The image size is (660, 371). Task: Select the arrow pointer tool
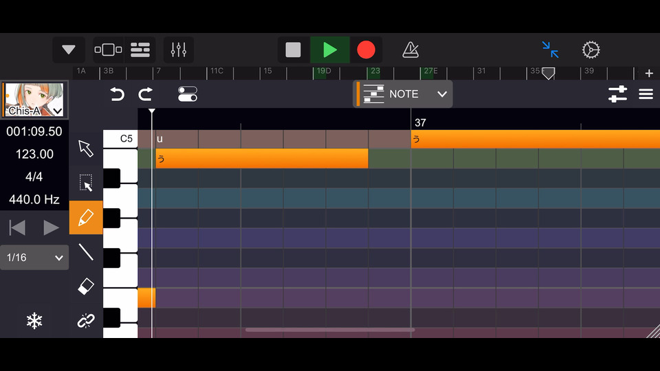[86, 148]
